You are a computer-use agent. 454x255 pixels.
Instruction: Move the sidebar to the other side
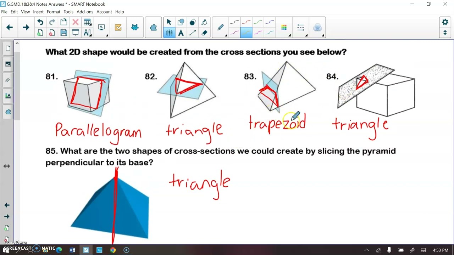[7, 166]
